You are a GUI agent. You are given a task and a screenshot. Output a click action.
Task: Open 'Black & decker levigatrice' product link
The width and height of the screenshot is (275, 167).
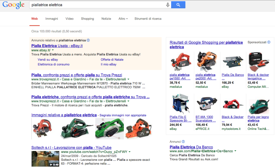pos(258,77)
